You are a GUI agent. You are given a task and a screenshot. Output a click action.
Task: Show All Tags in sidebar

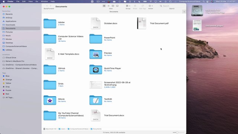click(x=9, y=98)
